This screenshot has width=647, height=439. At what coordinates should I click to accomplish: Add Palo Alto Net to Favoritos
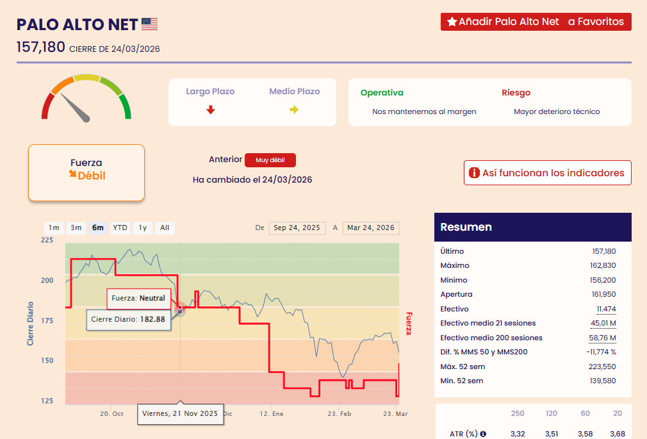tap(536, 22)
